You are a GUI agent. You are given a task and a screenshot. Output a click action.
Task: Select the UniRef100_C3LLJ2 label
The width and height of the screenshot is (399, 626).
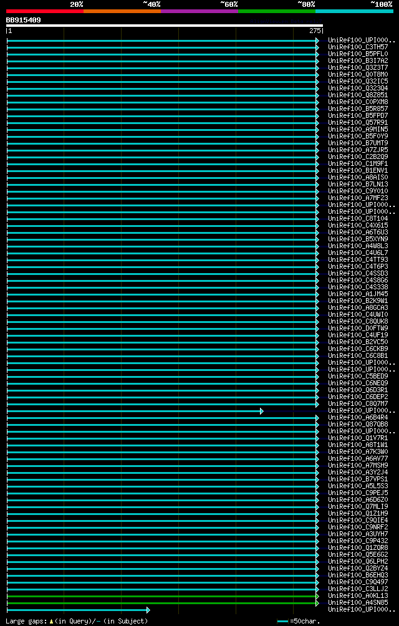pos(358,589)
